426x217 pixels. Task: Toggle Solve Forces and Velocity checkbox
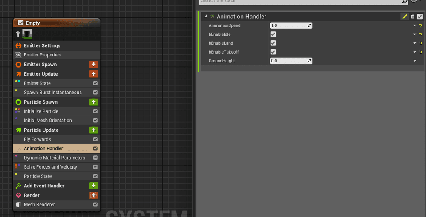[95, 167]
